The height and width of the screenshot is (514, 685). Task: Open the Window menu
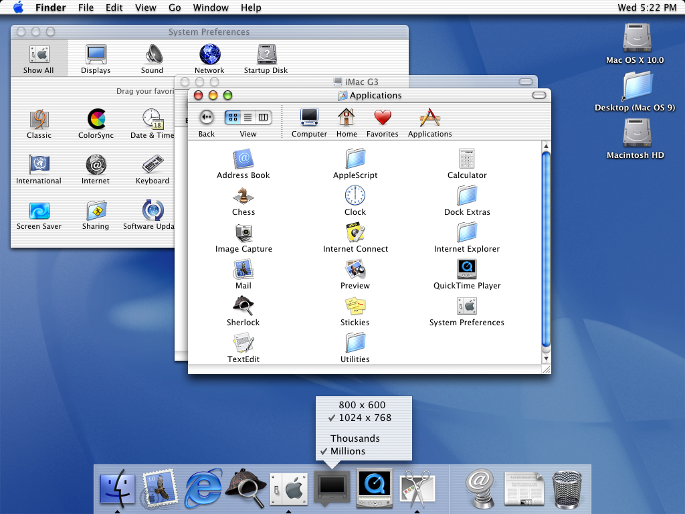[x=211, y=7]
